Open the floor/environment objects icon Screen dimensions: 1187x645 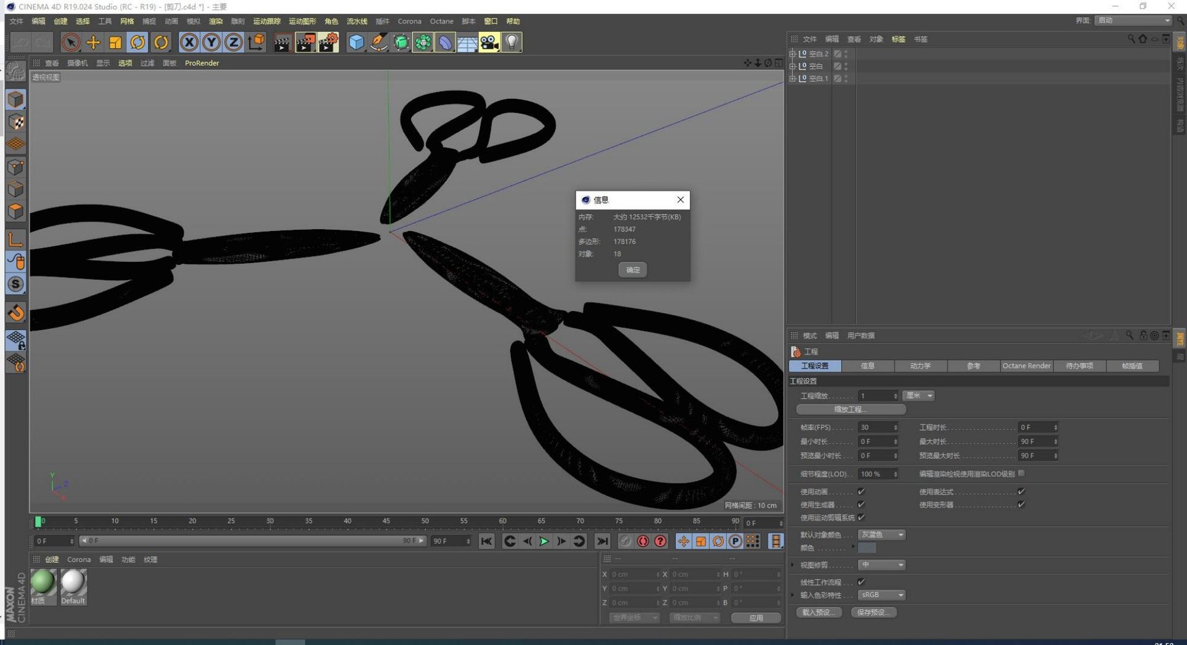point(467,42)
